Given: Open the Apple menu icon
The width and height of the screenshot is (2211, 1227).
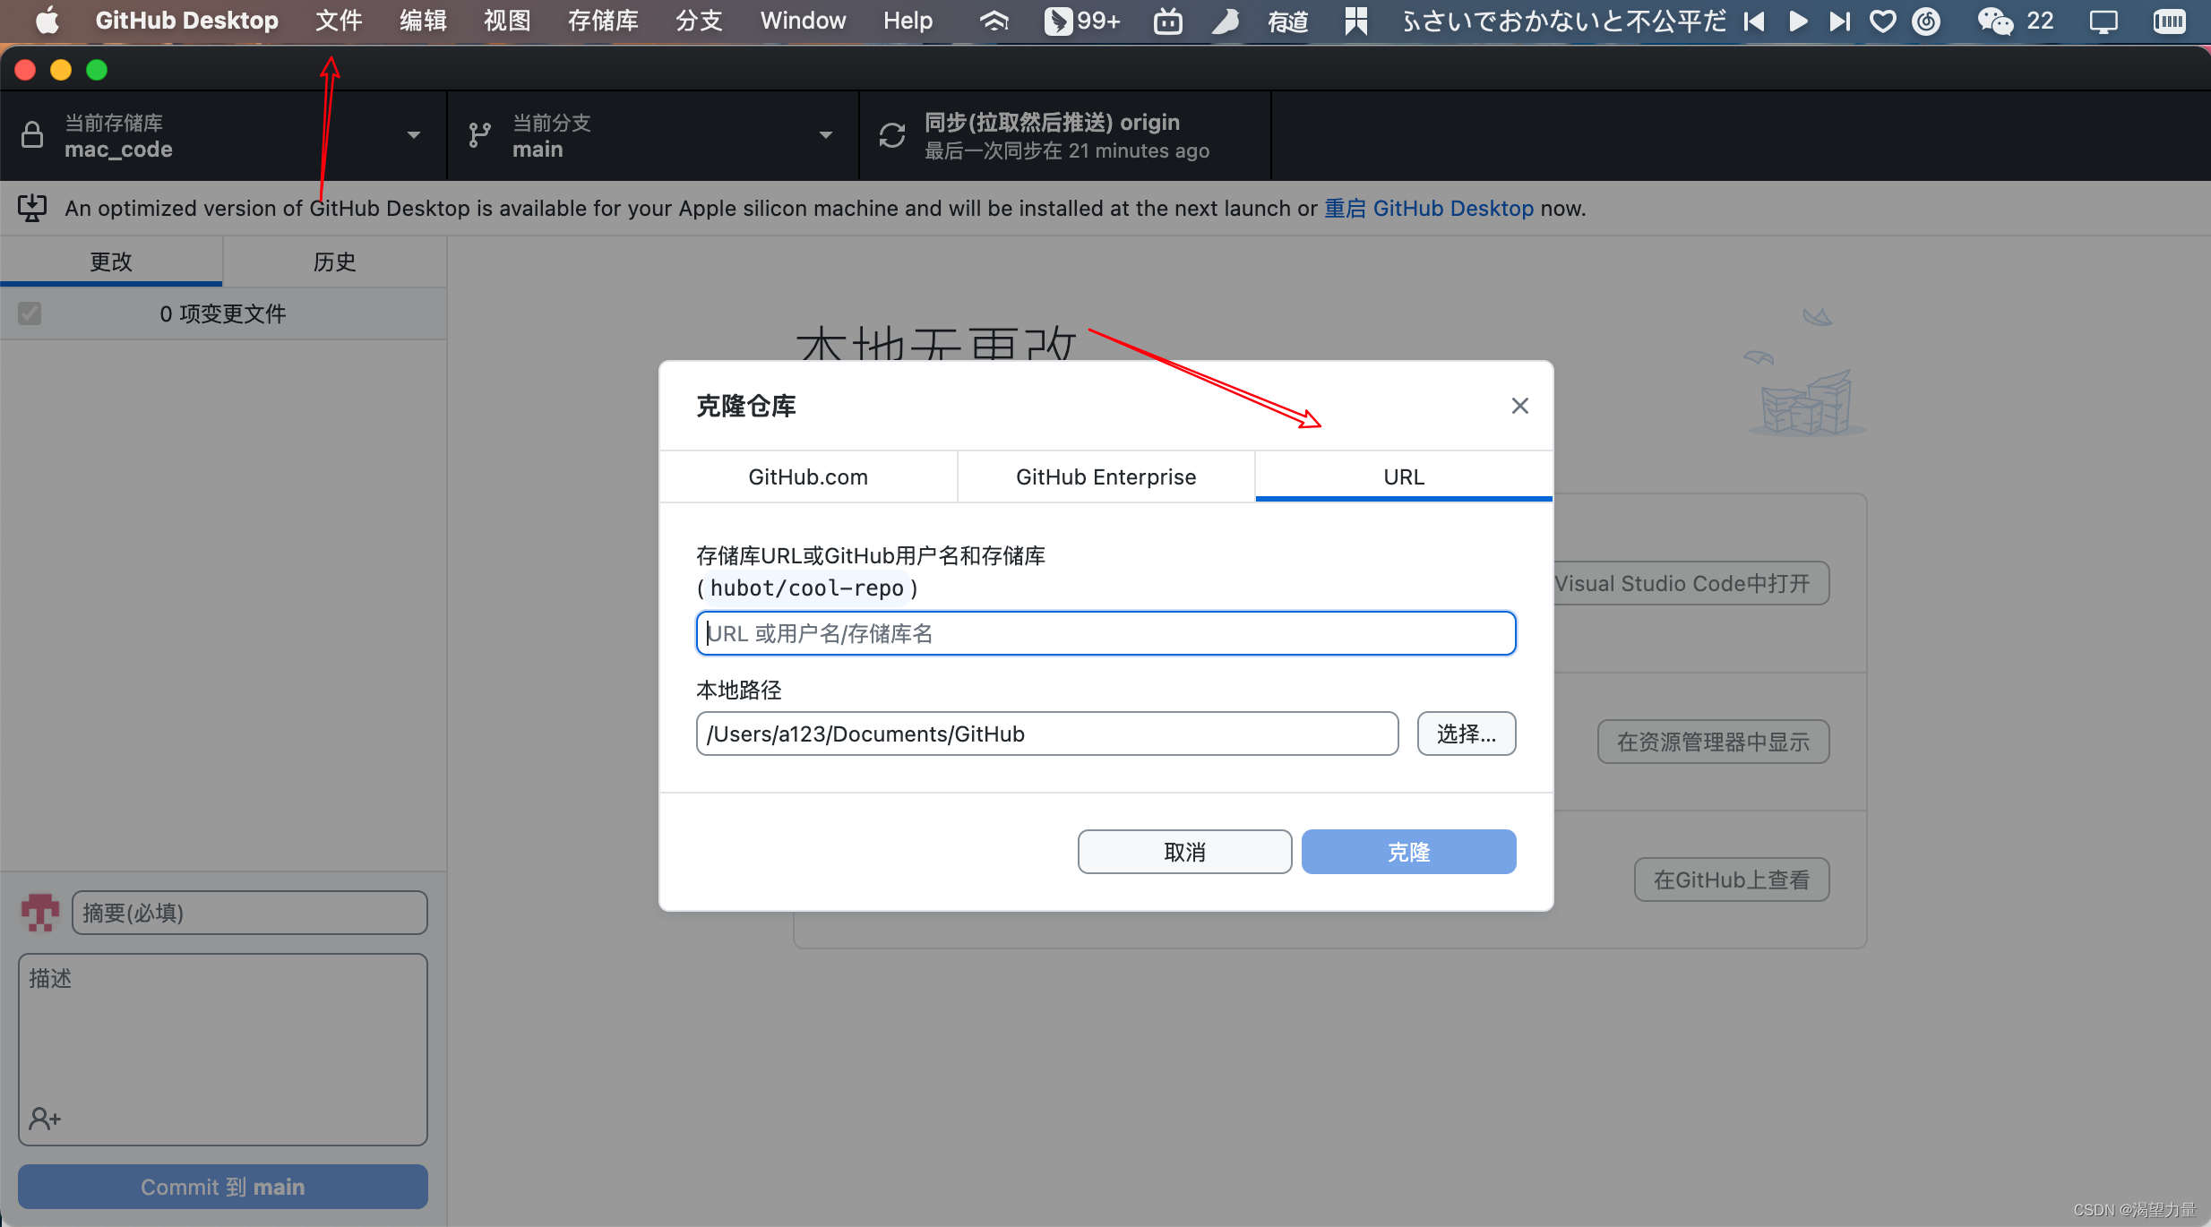Looking at the screenshot, I should coord(47,21).
